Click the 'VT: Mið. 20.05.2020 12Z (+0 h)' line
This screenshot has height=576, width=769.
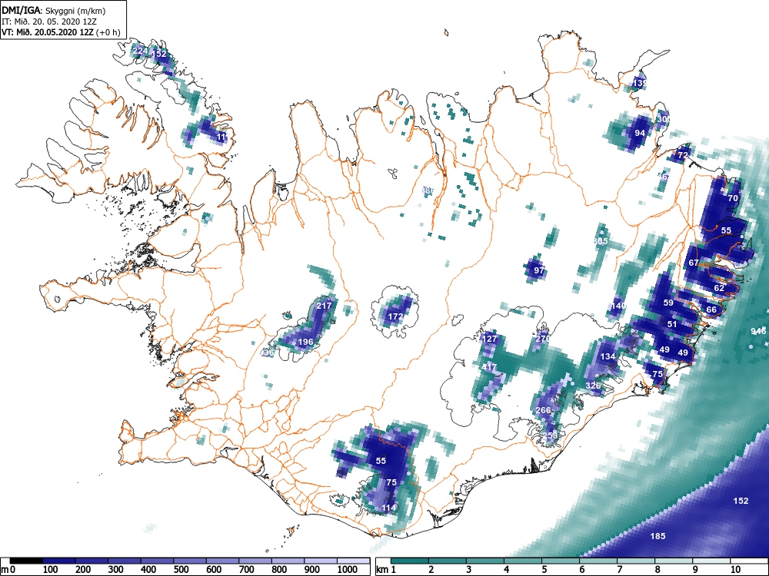[x=61, y=32]
